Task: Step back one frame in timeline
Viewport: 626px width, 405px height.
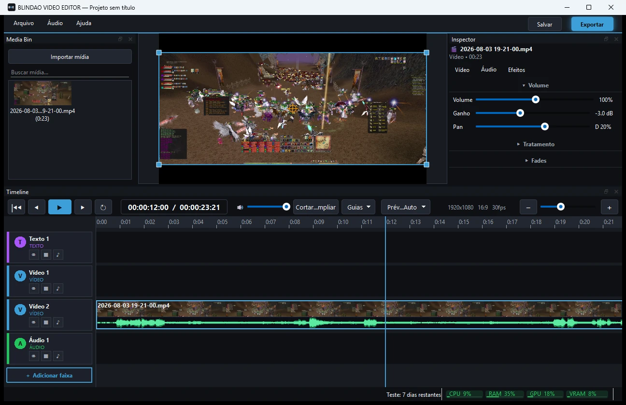Action: point(37,207)
